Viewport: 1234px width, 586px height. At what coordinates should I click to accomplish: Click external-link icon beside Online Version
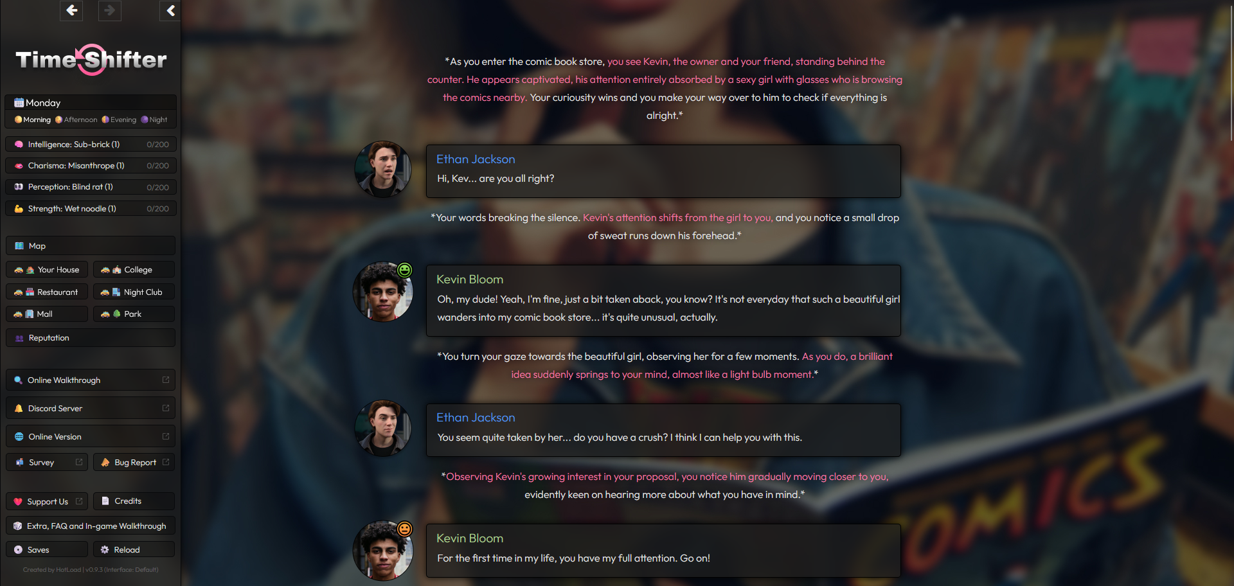[x=166, y=437]
